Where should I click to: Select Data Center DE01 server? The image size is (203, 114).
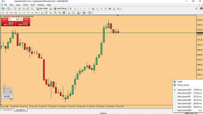(188, 93)
